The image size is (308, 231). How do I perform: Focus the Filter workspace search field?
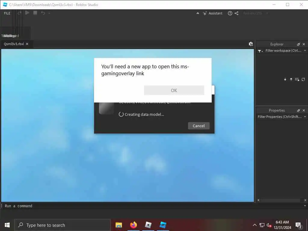coord(283,51)
